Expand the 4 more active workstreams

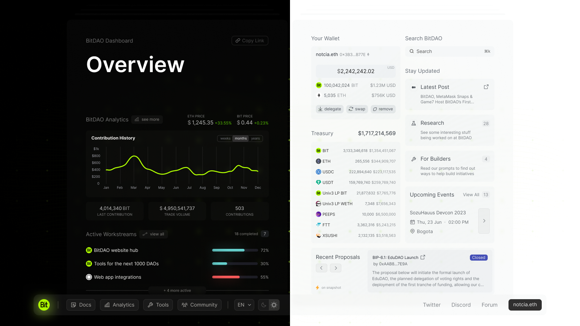pos(177,290)
